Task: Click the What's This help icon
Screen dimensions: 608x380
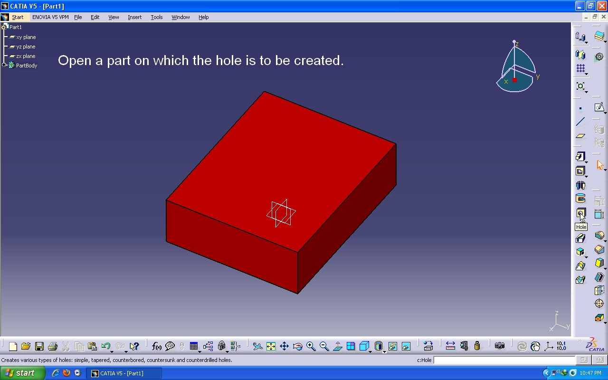Action: tap(134, 346)
